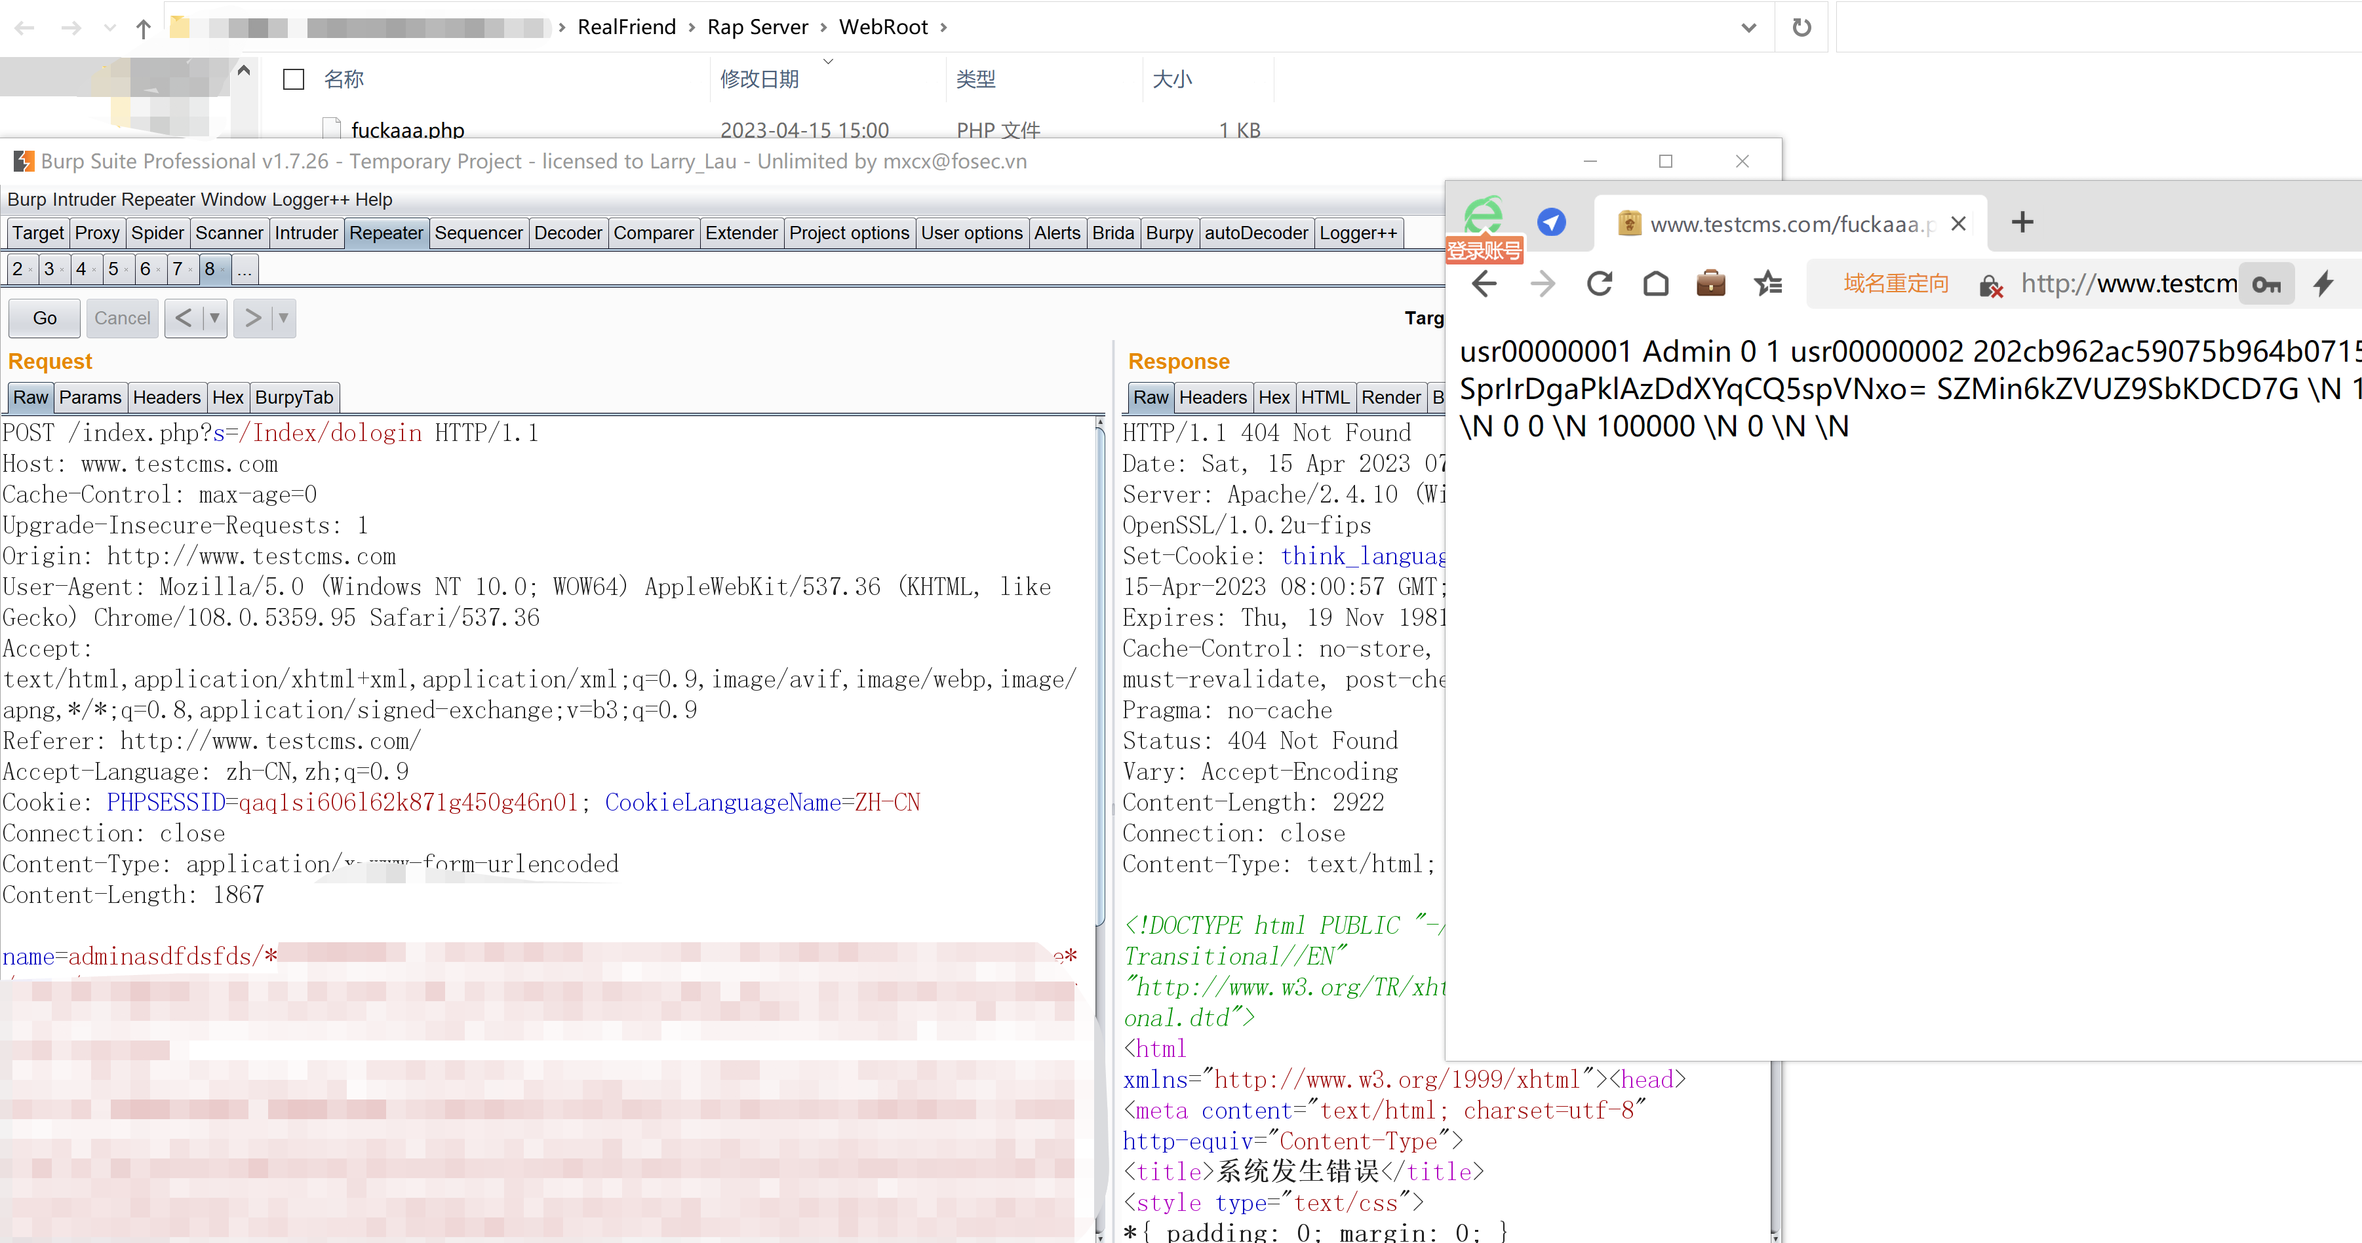
Task: Switch to the Project options tab
Action: (849, 233)
